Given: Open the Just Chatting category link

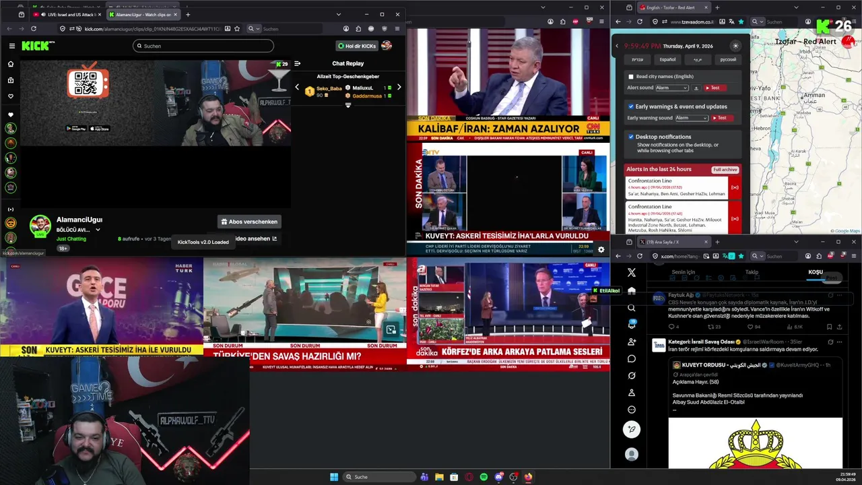Looking at the screenshot, I should (71, 238).
